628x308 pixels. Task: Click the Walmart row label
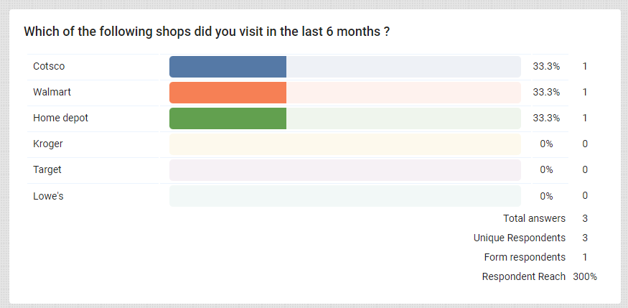[x=52, y=92]
